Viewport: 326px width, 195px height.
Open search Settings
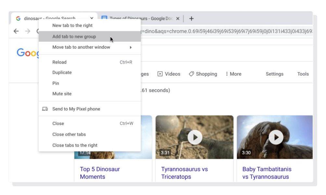[x=274, y=74]
